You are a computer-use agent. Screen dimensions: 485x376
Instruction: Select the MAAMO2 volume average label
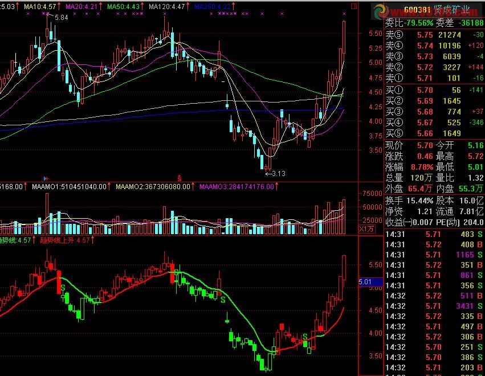pos(153,187)
